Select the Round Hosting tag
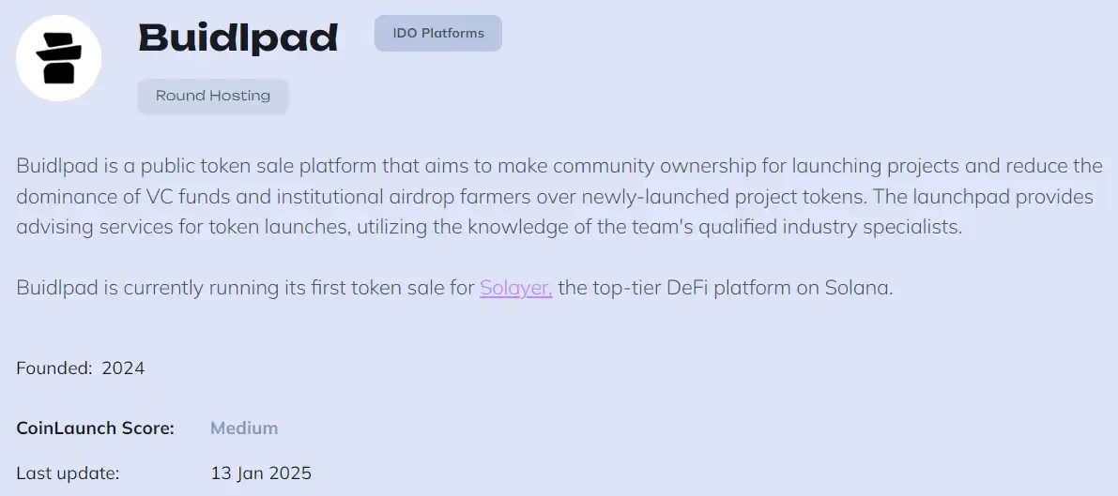The width and height of the screenshot is (1118, 496). coord(213,96)
